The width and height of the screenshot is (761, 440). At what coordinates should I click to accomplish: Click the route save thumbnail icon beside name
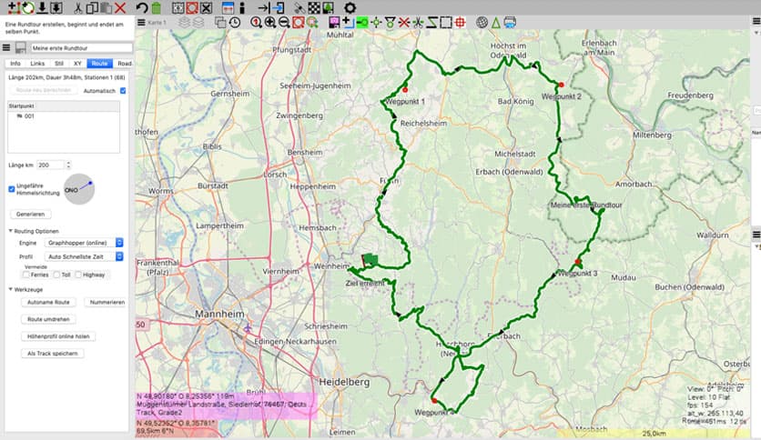(20, 47)
